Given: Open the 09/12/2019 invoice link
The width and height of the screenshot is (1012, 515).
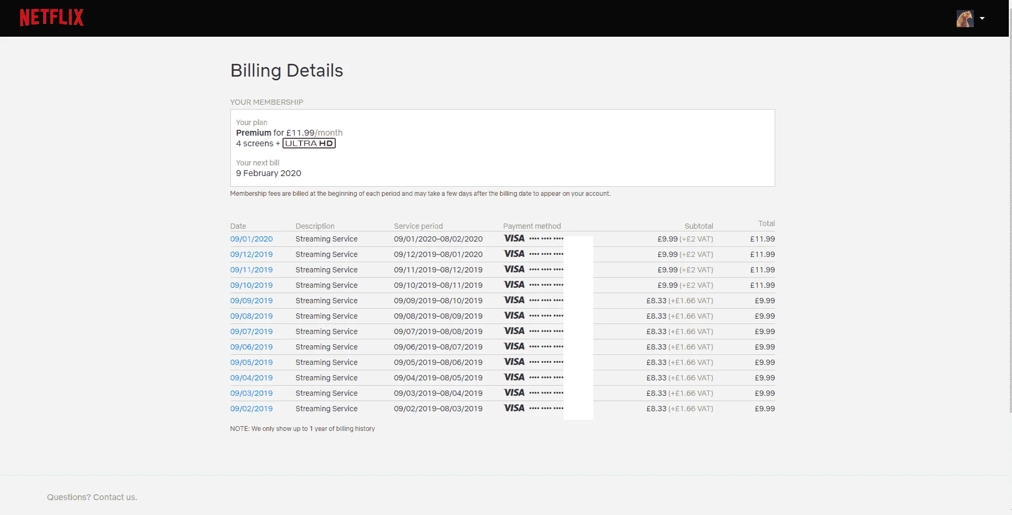Looking at the screenshot, I should point(251,254).
